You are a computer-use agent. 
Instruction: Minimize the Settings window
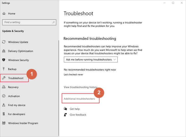tap(164, 3)
